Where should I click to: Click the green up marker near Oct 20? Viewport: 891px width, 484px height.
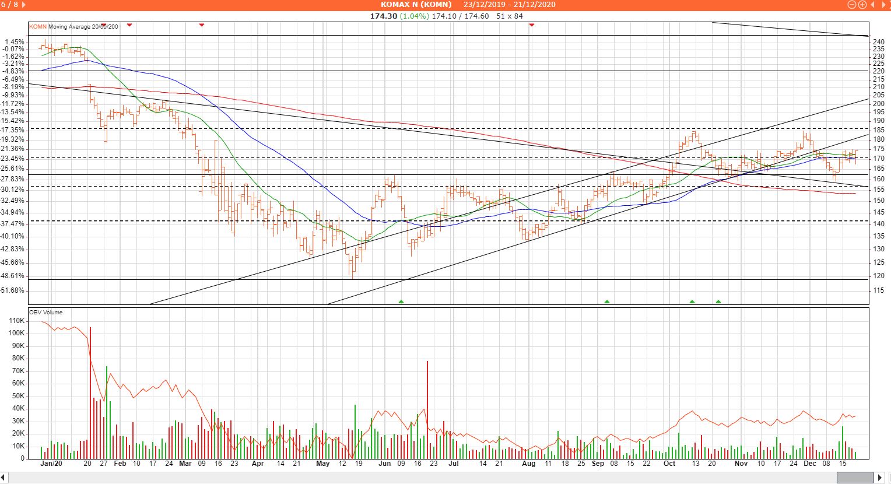click(718, 301)
